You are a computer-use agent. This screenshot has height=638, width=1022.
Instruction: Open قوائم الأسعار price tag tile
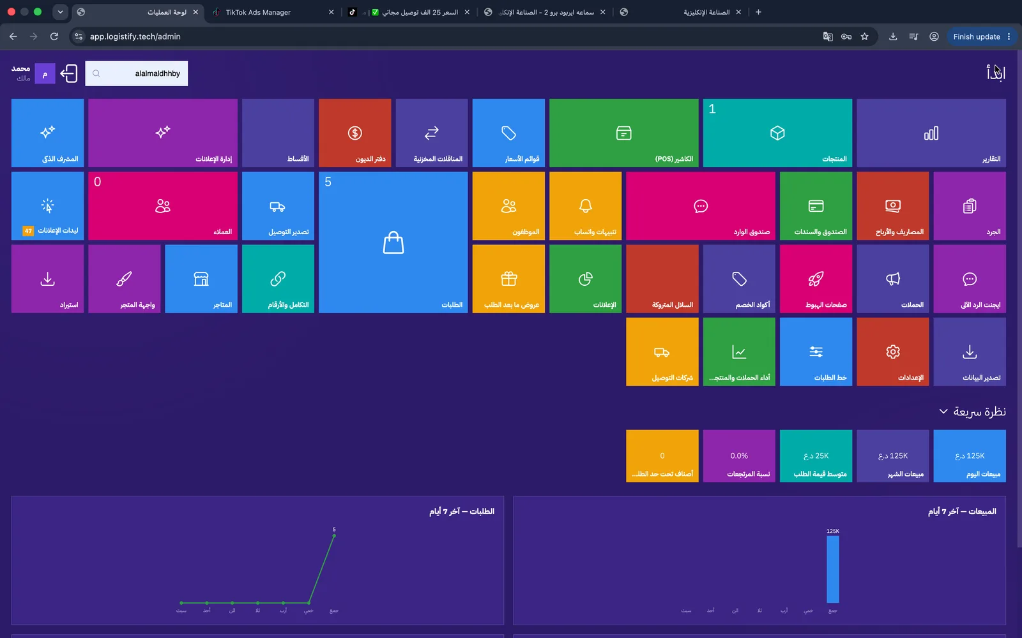(x=508, y=133)
